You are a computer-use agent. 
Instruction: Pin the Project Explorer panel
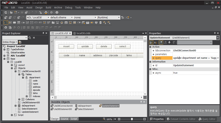(x=43, y=33)
